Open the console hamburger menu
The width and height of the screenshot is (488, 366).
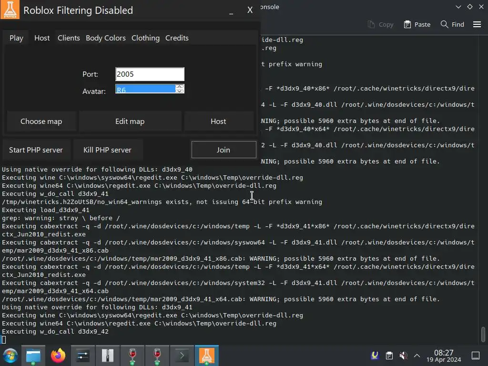pyautogui.click(x=477, y=24)
